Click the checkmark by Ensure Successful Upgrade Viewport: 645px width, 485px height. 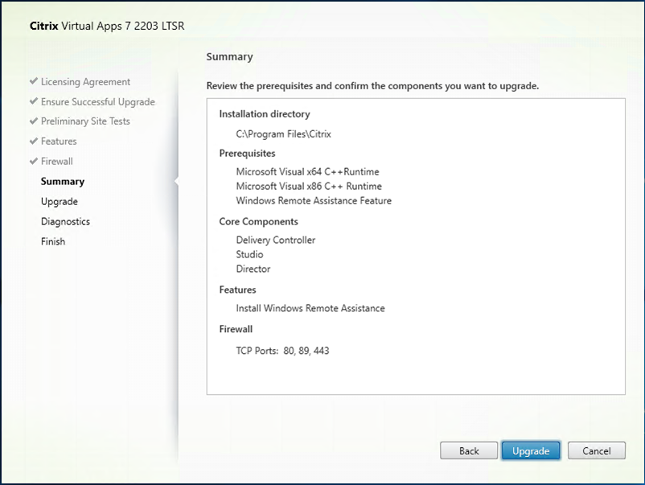pyautogui.click(x=33, y=102)
